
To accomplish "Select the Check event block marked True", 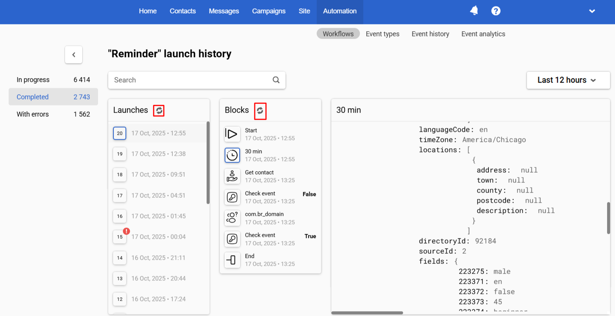I will point(232,239).
